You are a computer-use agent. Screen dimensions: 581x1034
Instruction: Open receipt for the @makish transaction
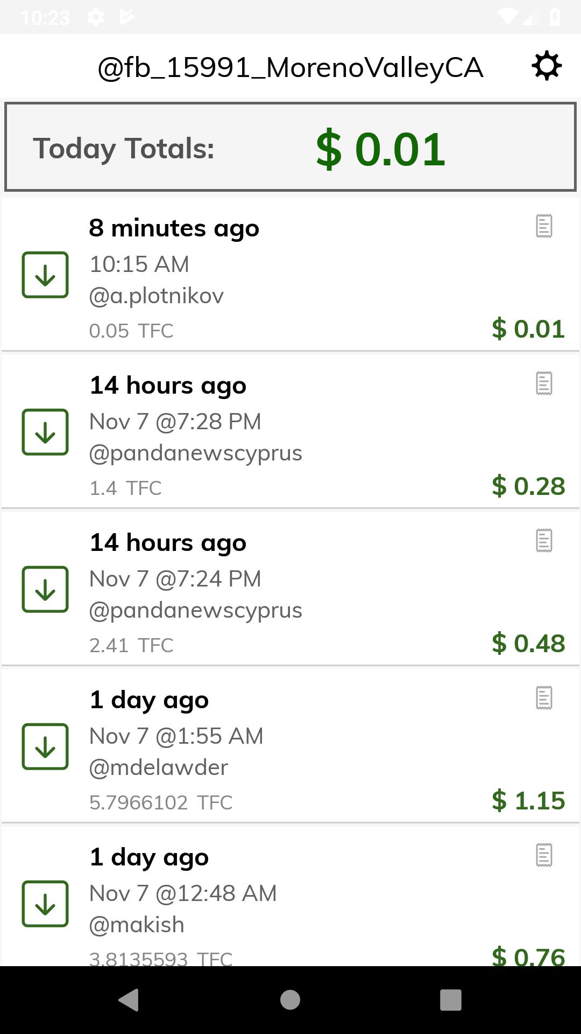[x=544, y=855]
